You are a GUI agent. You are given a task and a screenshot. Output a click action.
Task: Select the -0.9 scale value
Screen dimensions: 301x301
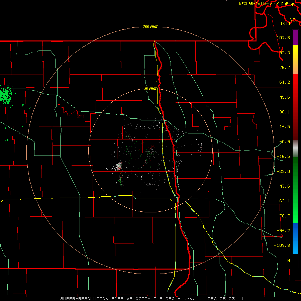coord(285,142)
